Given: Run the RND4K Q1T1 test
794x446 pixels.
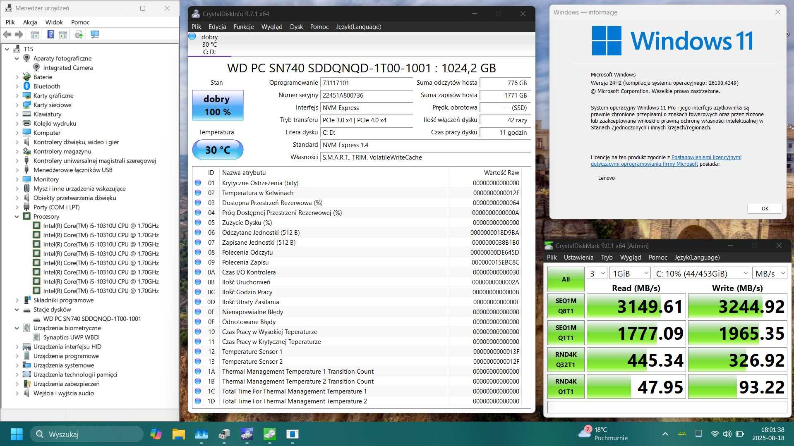Looking at the screenshot, I should [566, 386].
